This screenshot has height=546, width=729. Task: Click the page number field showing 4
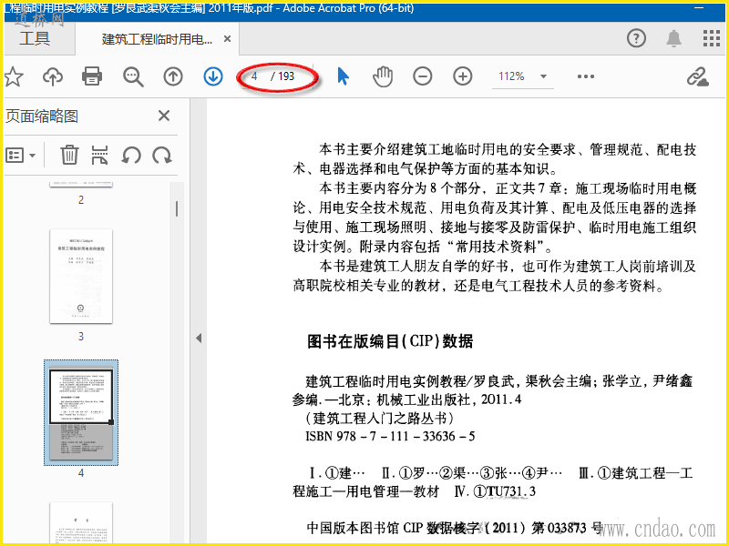pyautogui.click(x=254, y=76)
